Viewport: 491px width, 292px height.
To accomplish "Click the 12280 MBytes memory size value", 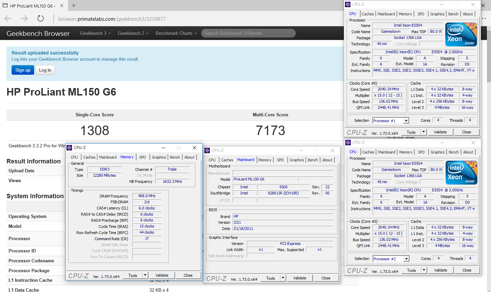I will [x=104, y=175].
